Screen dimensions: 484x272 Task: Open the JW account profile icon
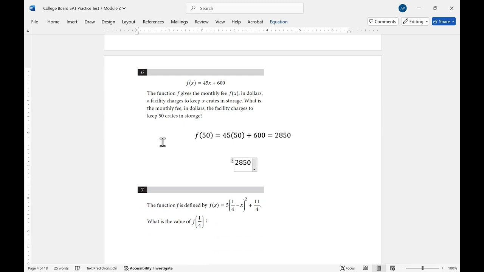click(x=402, y=8)
